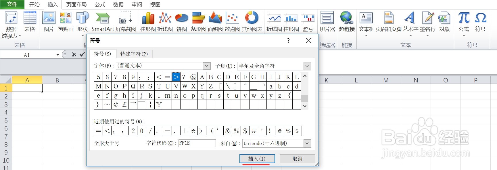Insert a 饼图 pie chart
497x170 pixels.
(x=182, y=22)
